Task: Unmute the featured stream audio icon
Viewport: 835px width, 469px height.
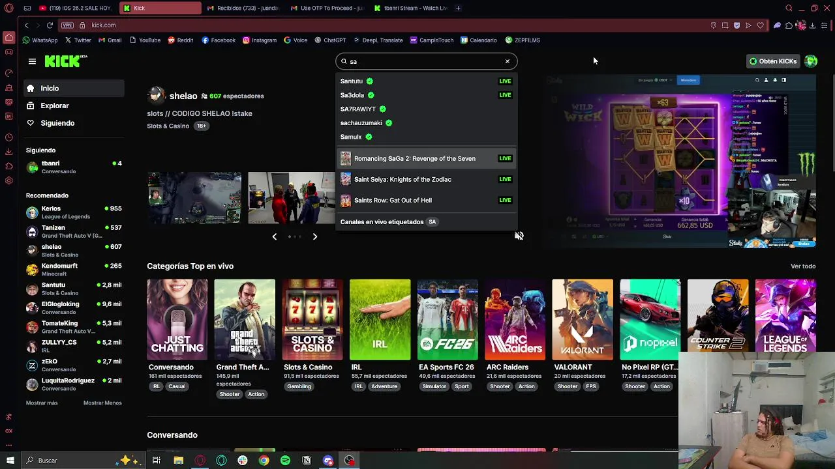Action: (x=519, y=236)
